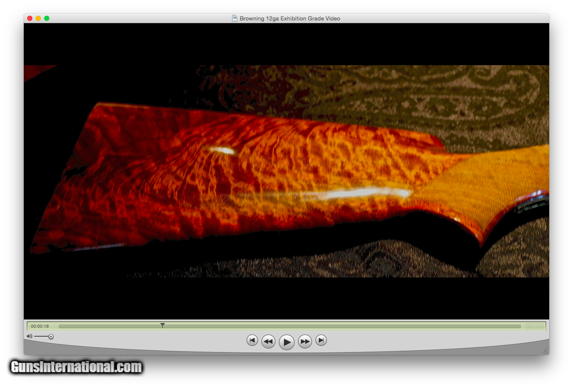Screen dimensions: 573x389
Task: Zoom the window with the green button
Action: [x=47, y=18]
